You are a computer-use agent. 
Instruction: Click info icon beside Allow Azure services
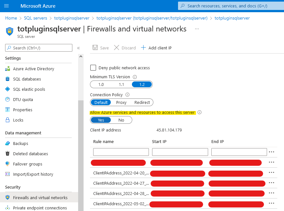coord(199,113)
